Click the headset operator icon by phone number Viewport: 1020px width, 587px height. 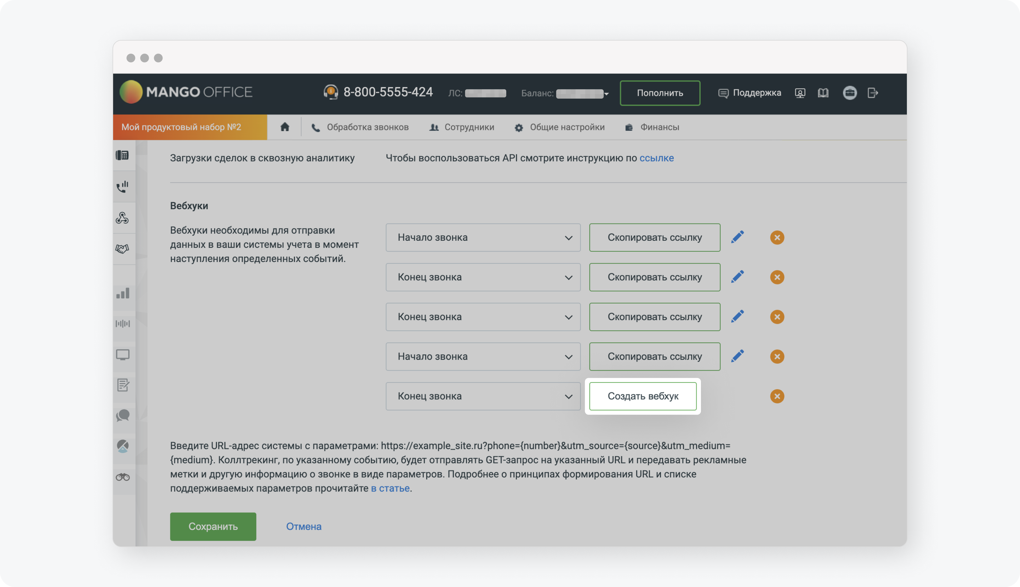(330, 92)
